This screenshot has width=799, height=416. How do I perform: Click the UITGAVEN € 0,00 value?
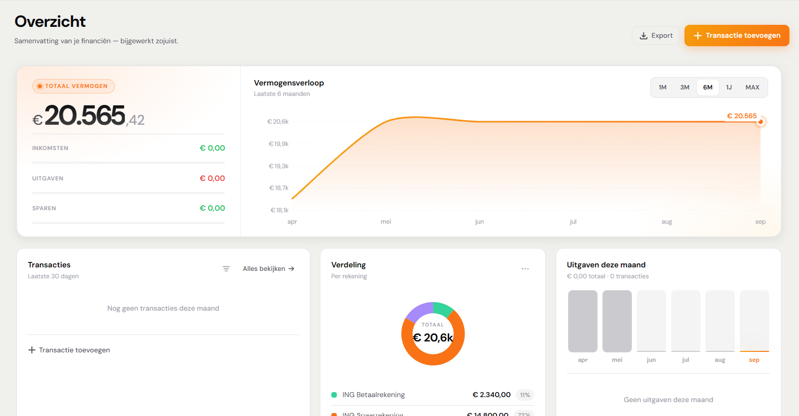click(x=212, y=178)
